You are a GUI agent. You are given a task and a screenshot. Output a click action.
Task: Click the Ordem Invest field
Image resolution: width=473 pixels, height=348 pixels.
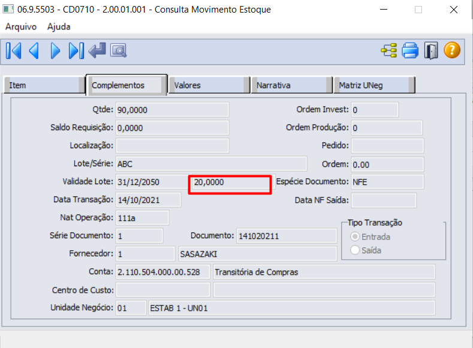click(375, 110)
